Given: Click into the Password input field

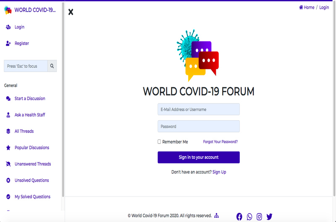Looking at the screenshot, I should 198,126.
